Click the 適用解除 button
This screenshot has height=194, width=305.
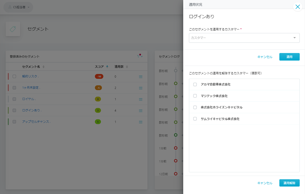pos(289,183)
